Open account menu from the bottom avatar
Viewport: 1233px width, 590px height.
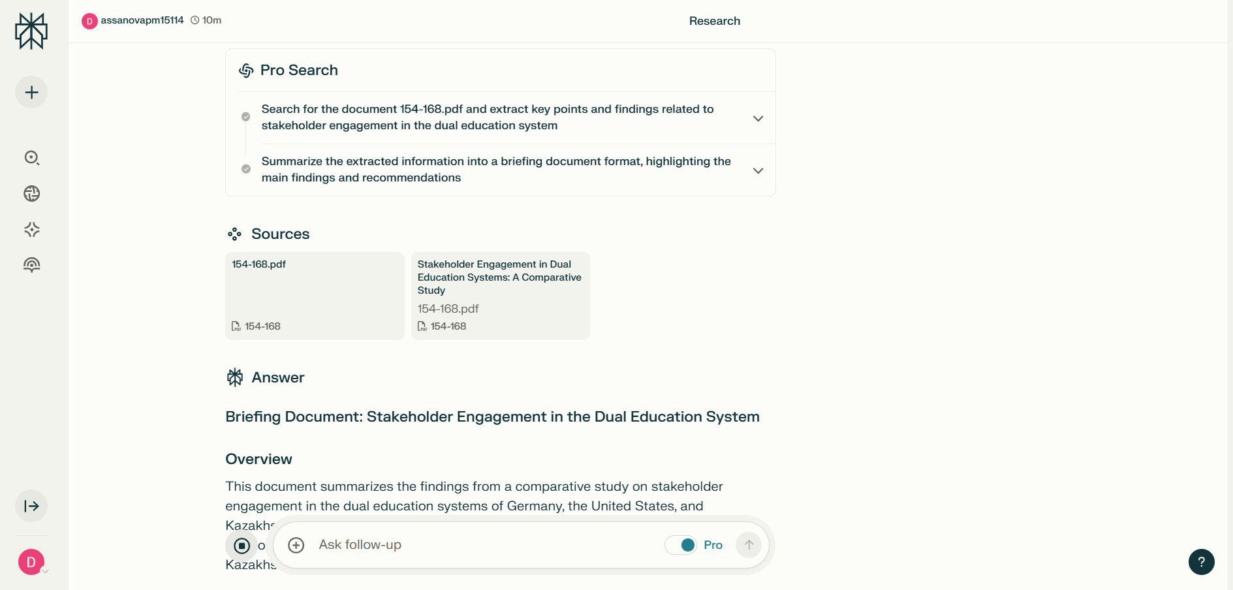[31, 562]
